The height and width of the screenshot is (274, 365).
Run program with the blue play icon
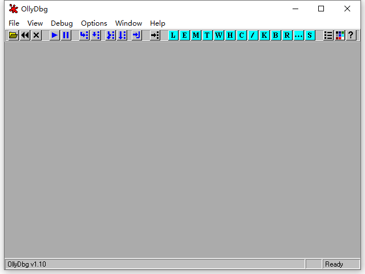point(55,35)
